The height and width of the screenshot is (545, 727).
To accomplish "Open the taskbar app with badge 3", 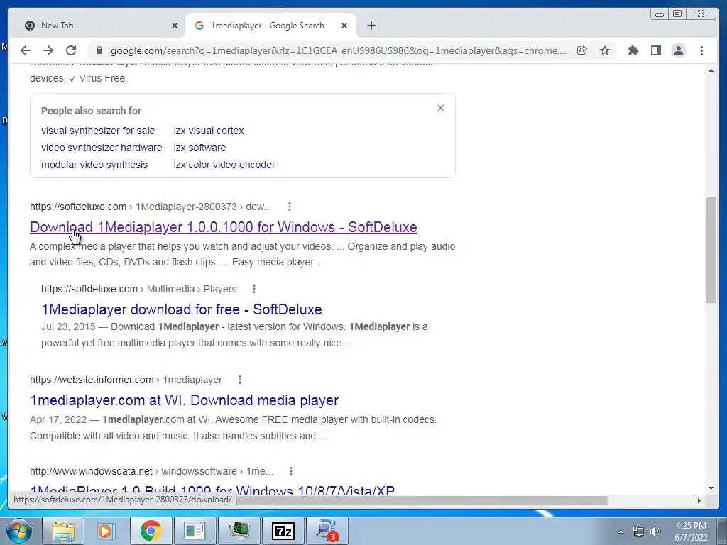I will 327,531.
